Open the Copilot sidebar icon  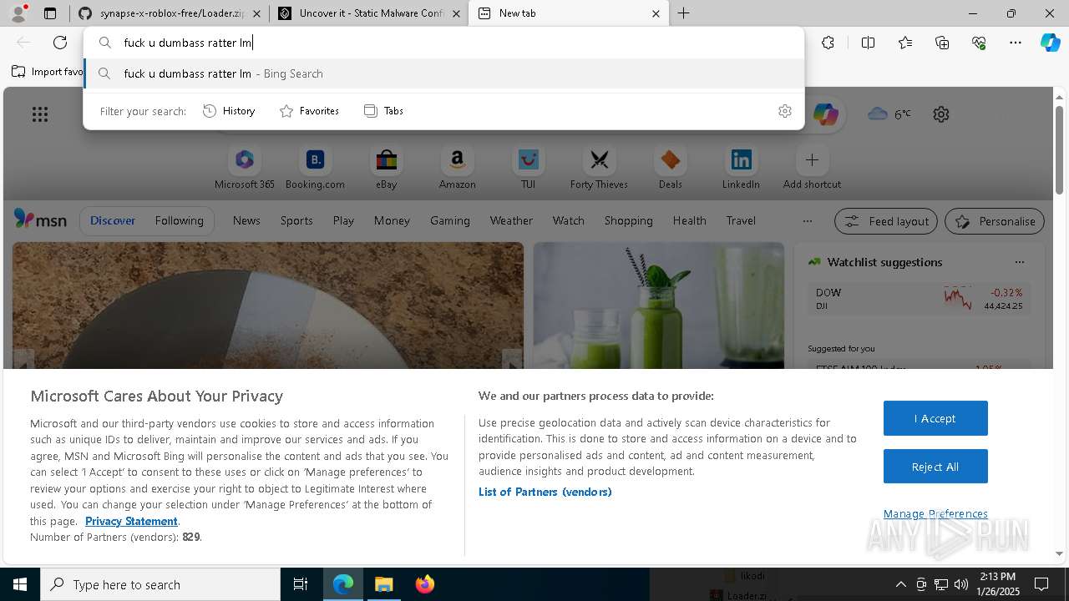click(1051, 43)
